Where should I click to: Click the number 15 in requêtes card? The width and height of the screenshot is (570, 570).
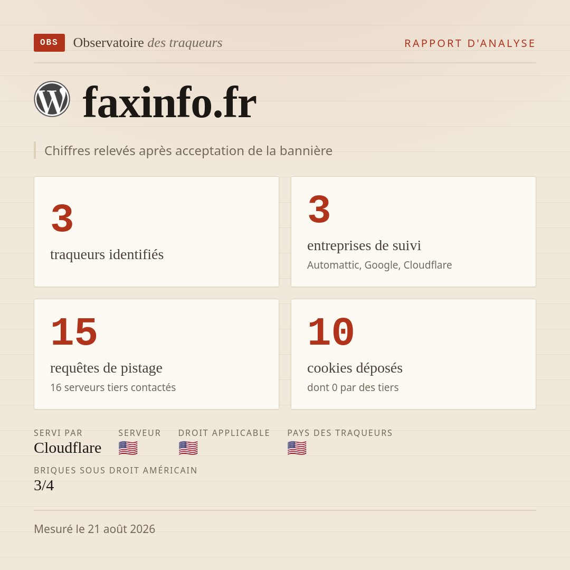click(74, 332)
